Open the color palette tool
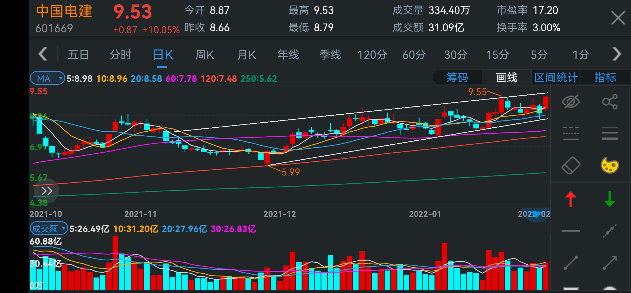 (x=610, y=165)
